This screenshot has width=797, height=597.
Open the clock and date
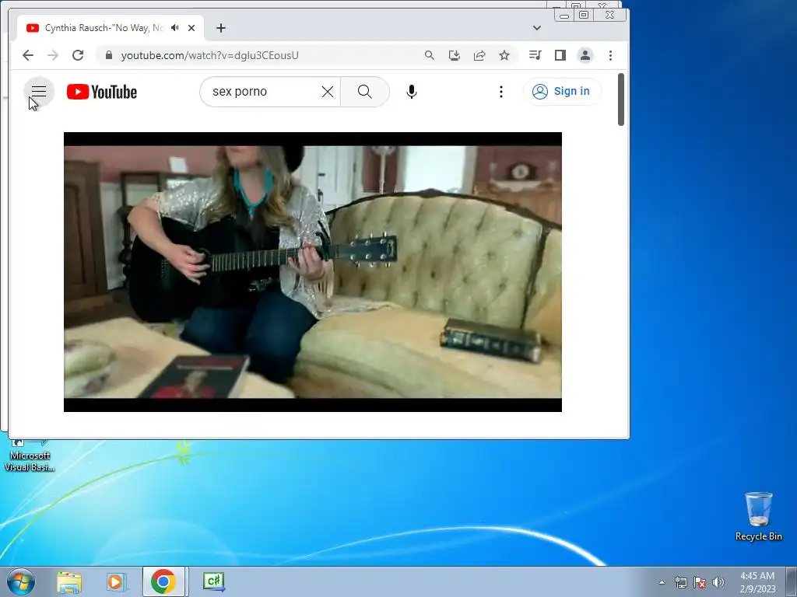(x=757, y=582)
